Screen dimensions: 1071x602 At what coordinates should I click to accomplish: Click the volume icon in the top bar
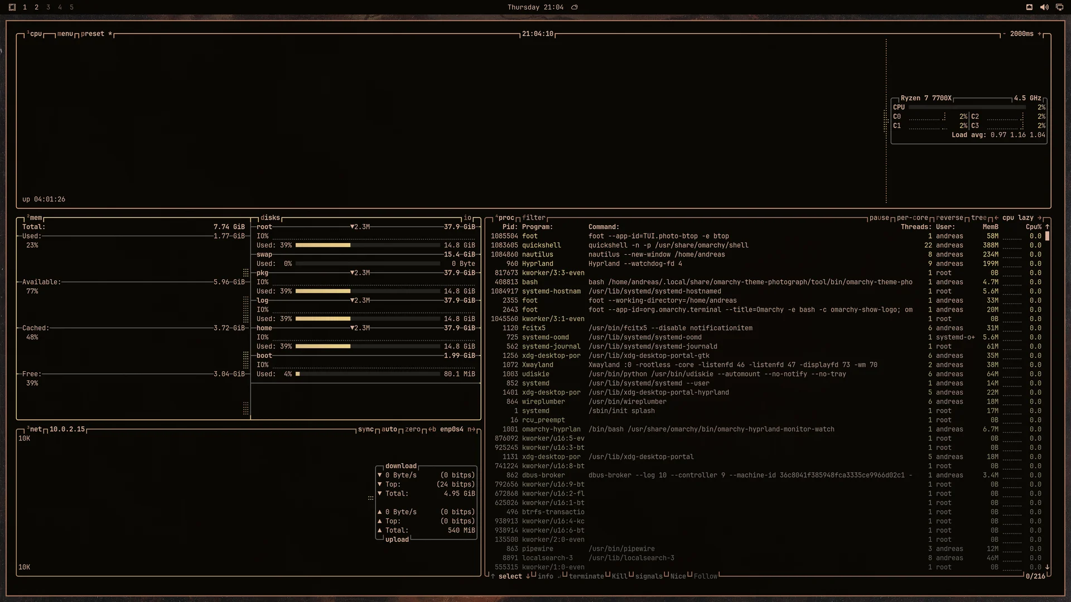[x=1044, y=7]
